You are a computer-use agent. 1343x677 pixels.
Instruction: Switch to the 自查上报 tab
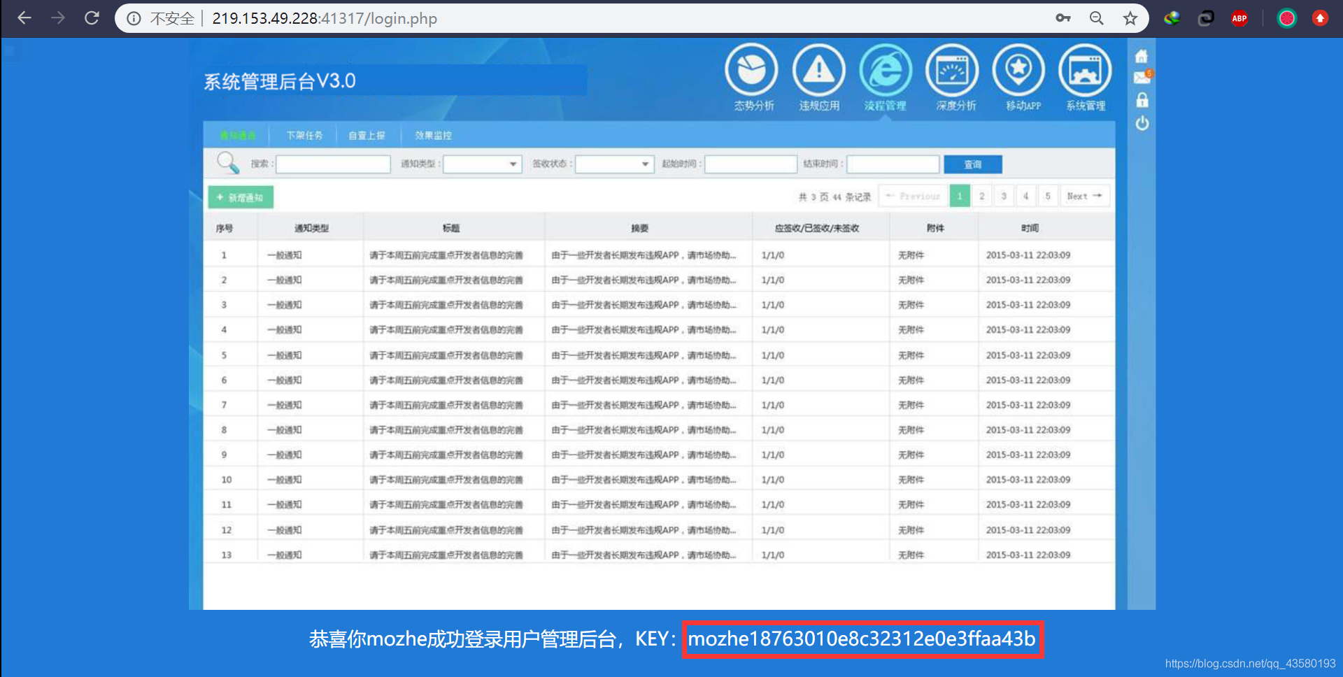(x=367, y=135)
